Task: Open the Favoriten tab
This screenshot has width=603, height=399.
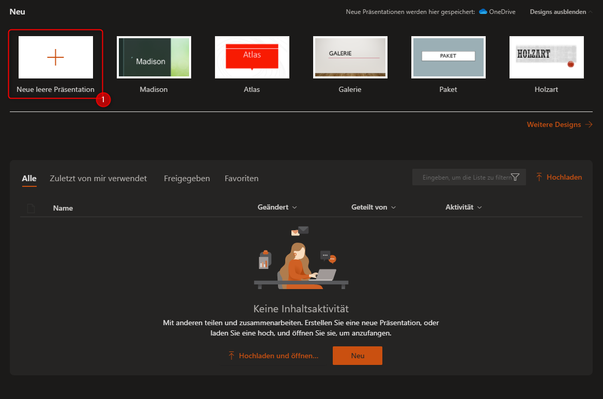Action: pyautogui.click(x=241, y=179)
